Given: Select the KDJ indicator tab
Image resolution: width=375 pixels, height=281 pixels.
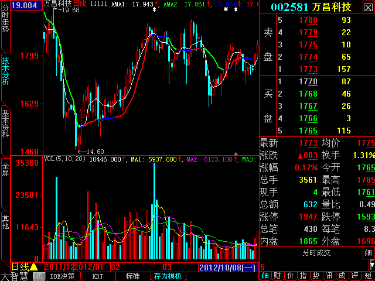Looking at the screenshot, I should pyautogui.click(x=98, y=276).
